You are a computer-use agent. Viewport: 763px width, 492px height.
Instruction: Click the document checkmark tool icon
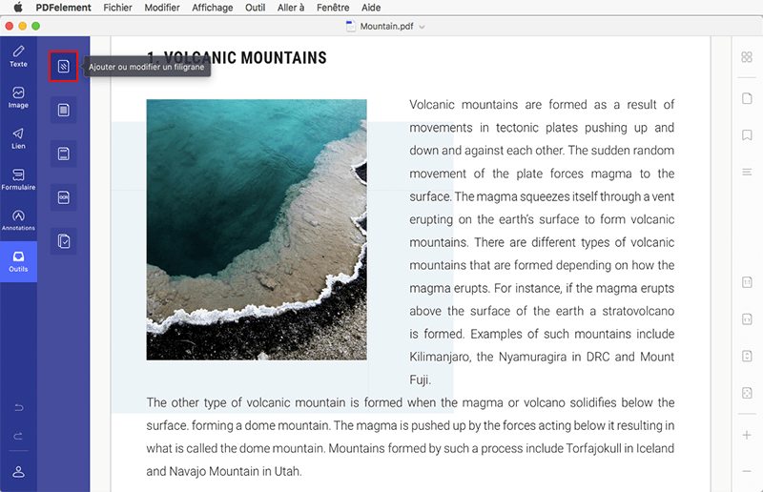63,241
